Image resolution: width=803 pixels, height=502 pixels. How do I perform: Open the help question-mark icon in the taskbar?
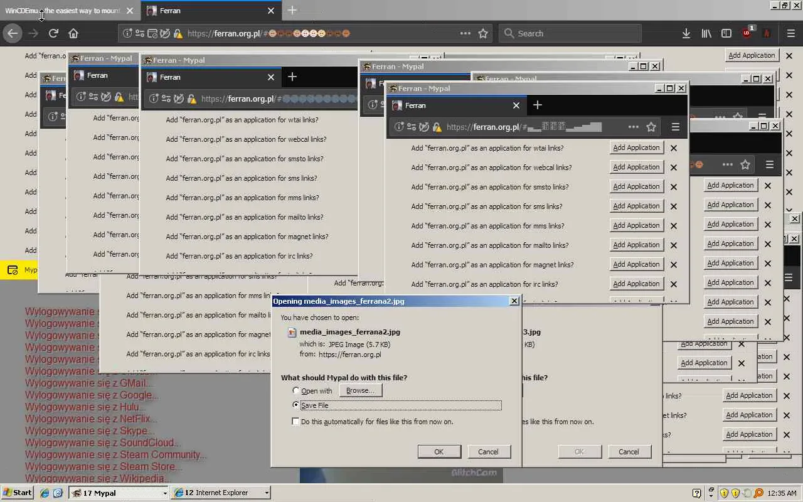click(x=696, y=493)
